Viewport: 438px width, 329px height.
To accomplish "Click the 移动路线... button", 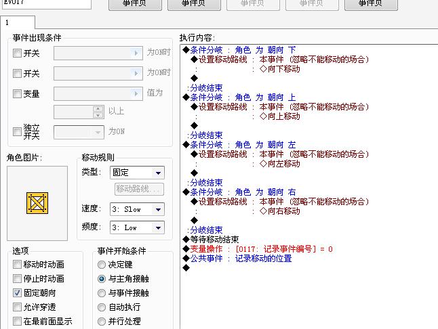I will (x=139, y=189).
